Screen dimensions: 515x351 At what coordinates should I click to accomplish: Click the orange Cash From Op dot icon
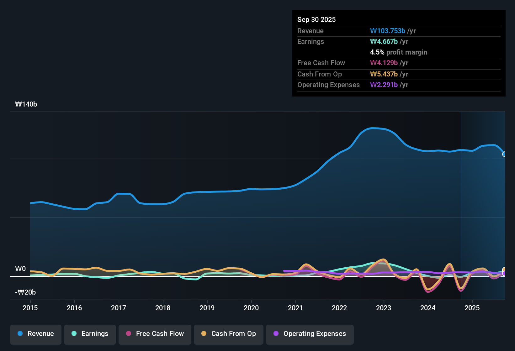pyautogui.click(x=204, y=334)
